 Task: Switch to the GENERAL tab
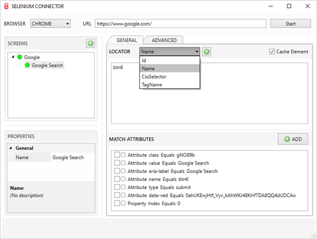(127, 40)
